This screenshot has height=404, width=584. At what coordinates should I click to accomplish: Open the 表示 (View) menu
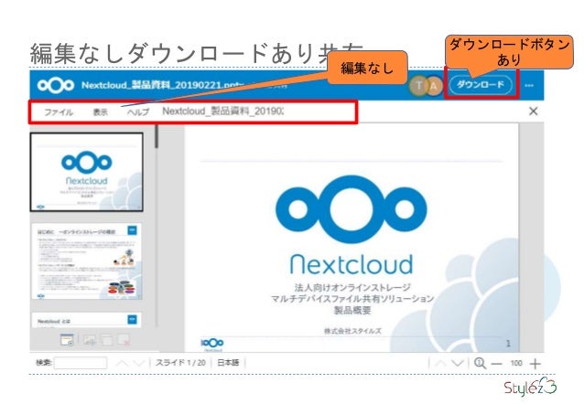[100, 112]
